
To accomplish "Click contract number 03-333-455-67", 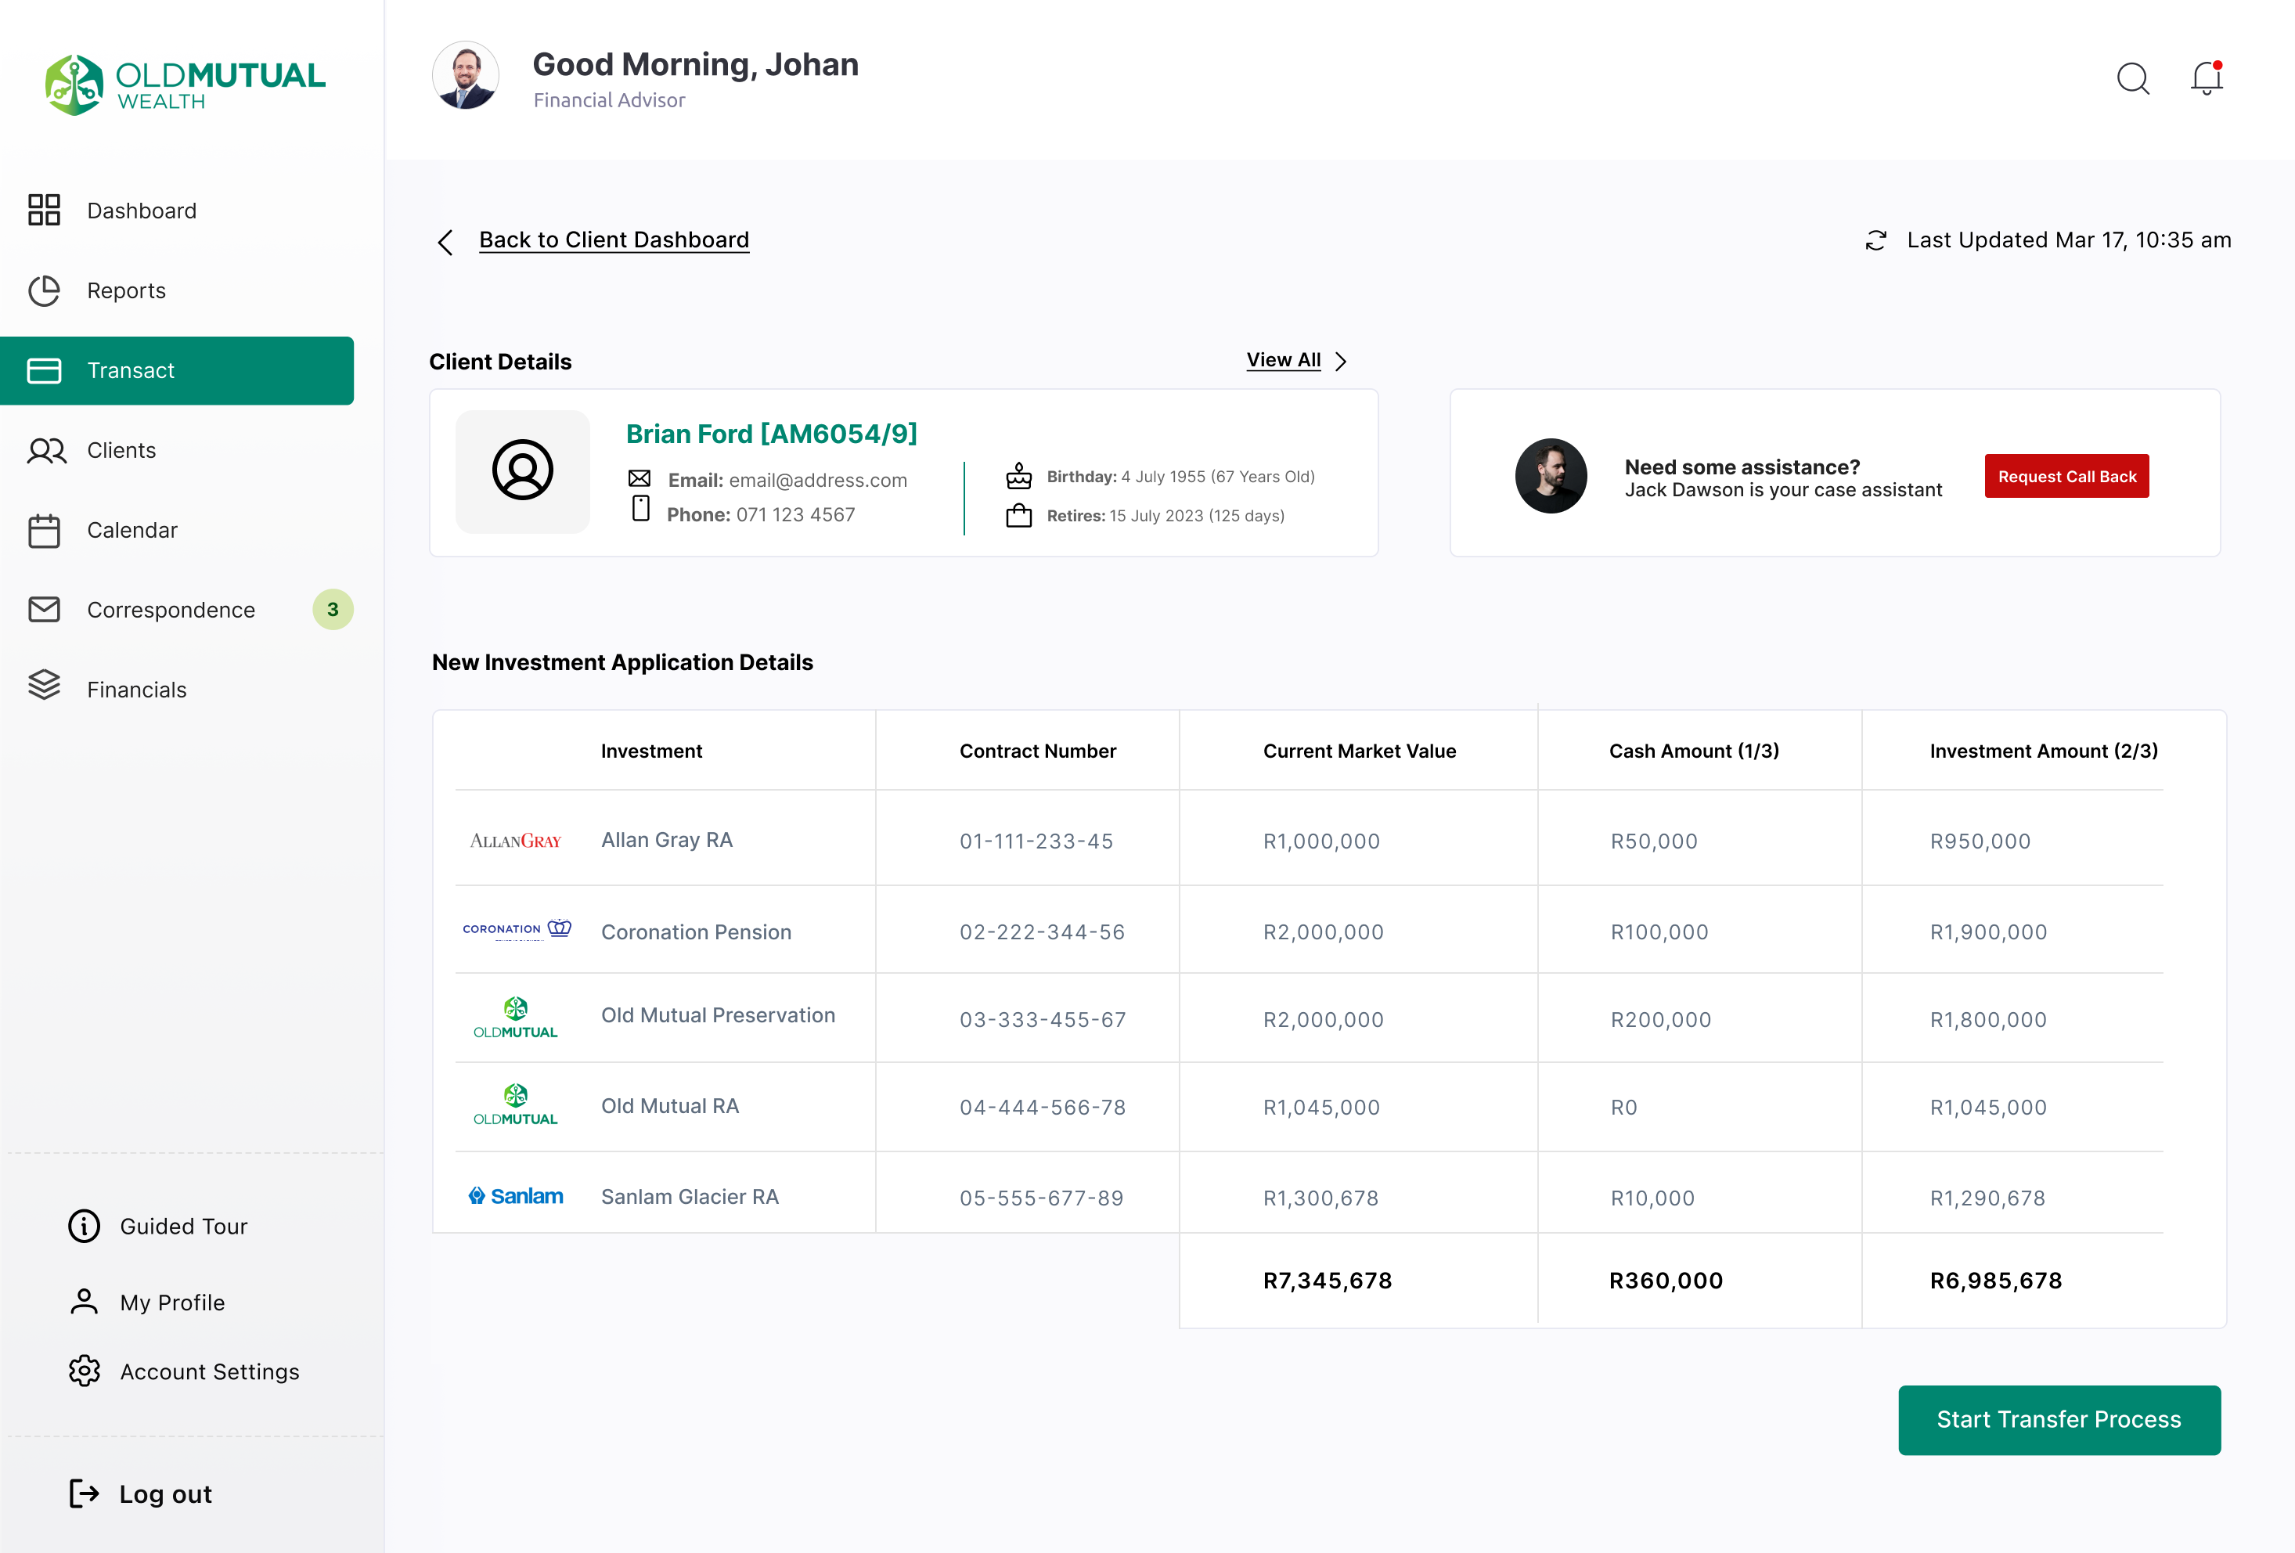I will [1043, 1020].
